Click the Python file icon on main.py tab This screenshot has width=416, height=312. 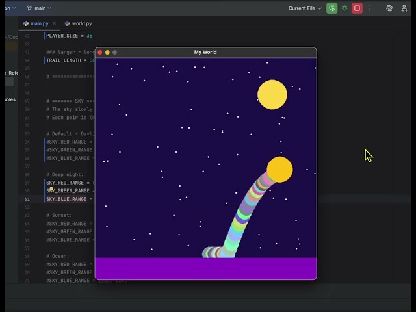pos(26,23)
